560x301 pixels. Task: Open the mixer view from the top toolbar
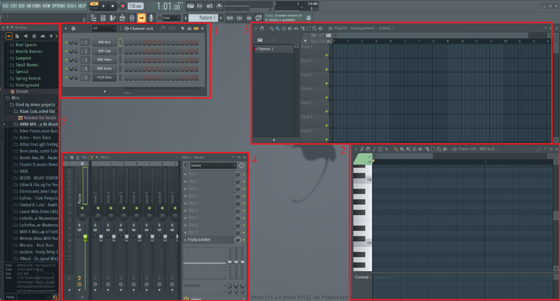point(132,18)
